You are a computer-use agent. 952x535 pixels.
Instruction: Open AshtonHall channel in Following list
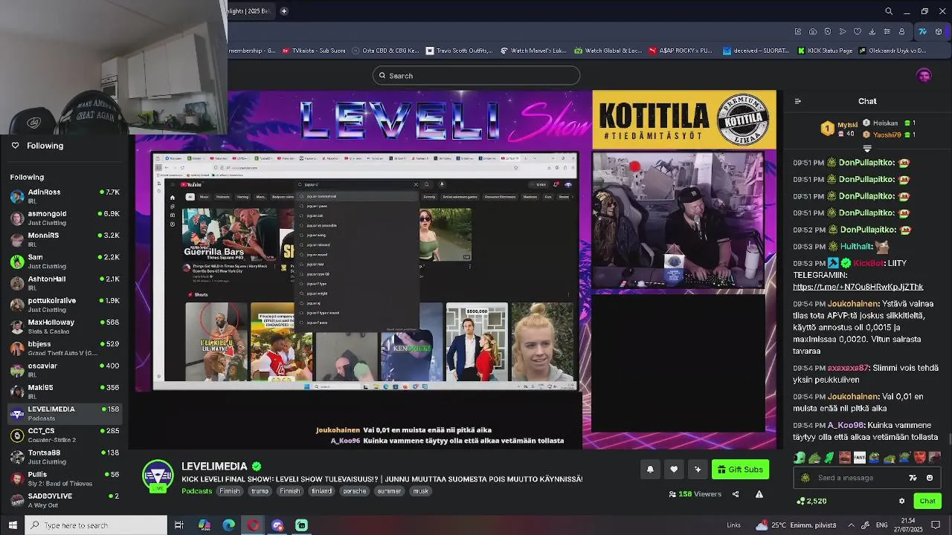pyautogui.click(x=65, y=282)
